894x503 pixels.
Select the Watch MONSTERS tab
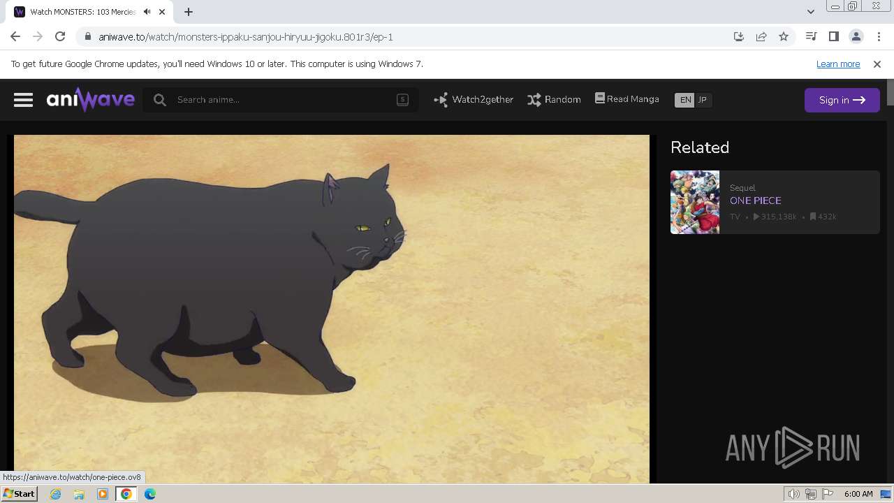coord(82,12)
